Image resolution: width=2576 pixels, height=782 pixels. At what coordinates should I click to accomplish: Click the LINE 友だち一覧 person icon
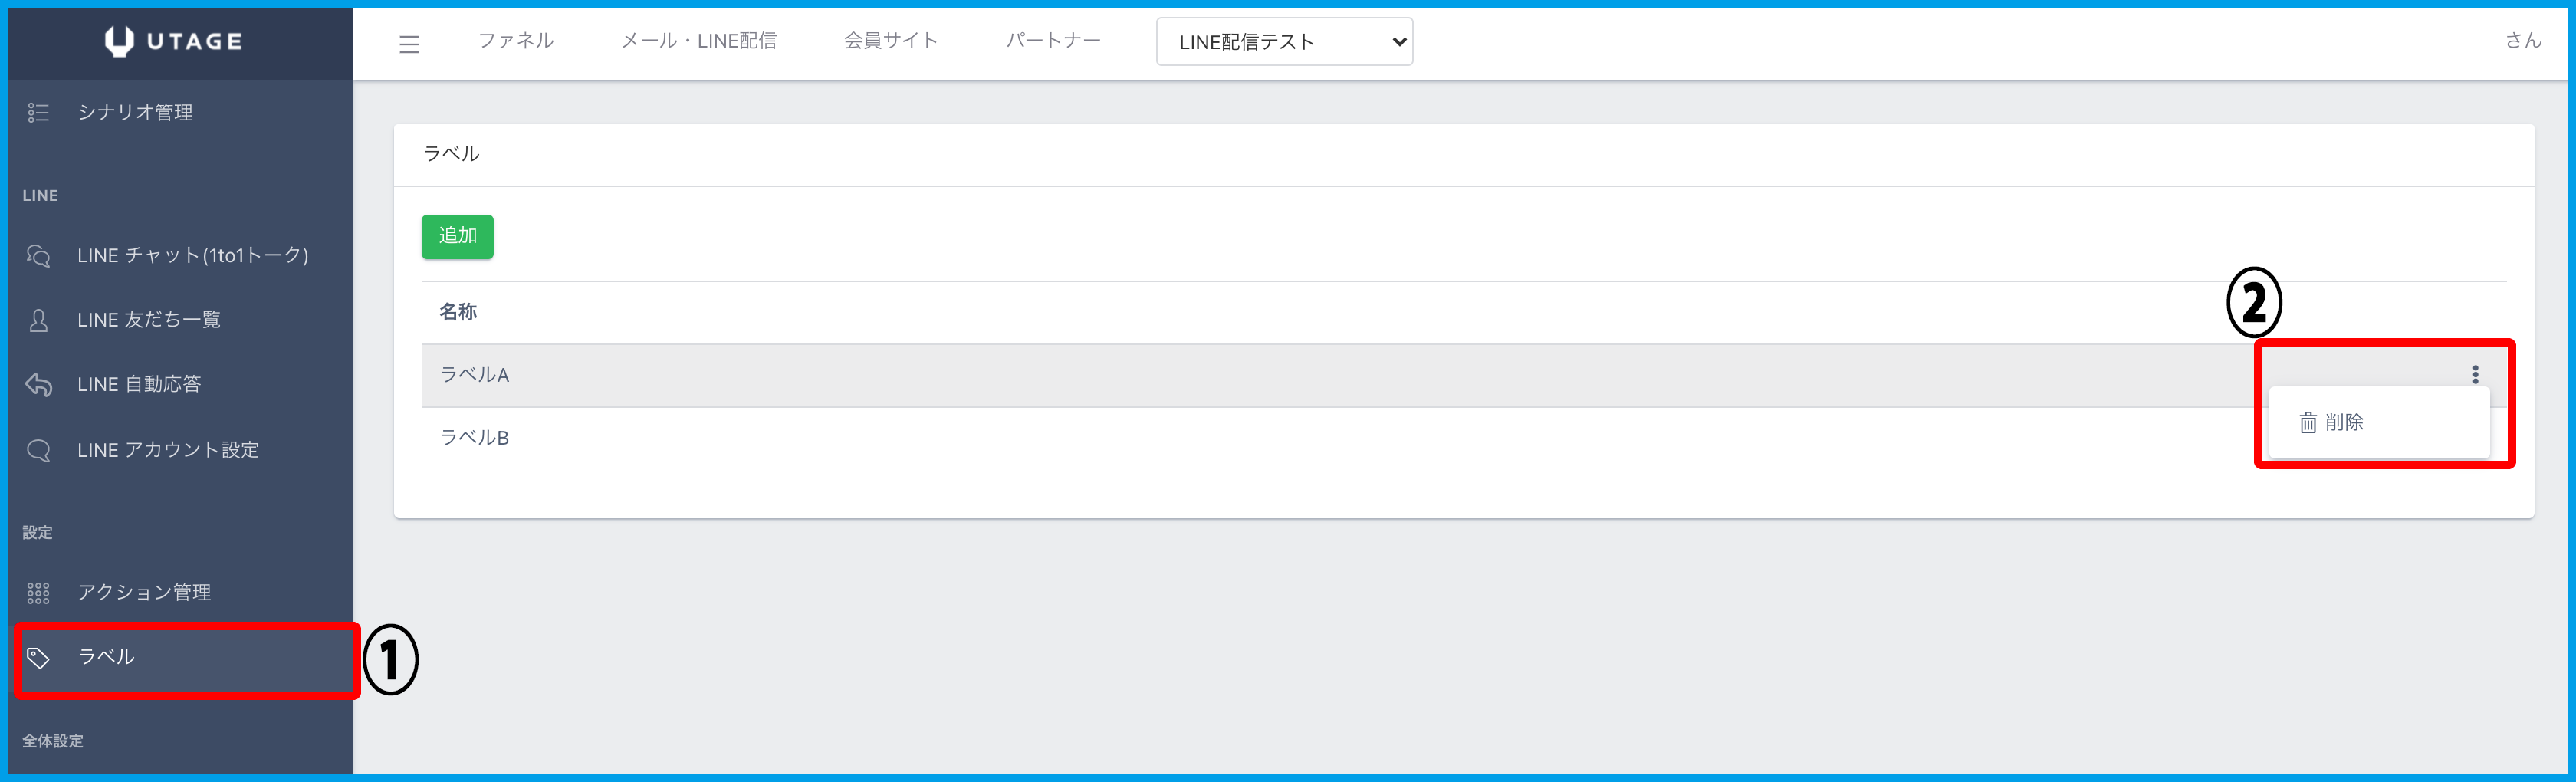(x=38, y=321)
